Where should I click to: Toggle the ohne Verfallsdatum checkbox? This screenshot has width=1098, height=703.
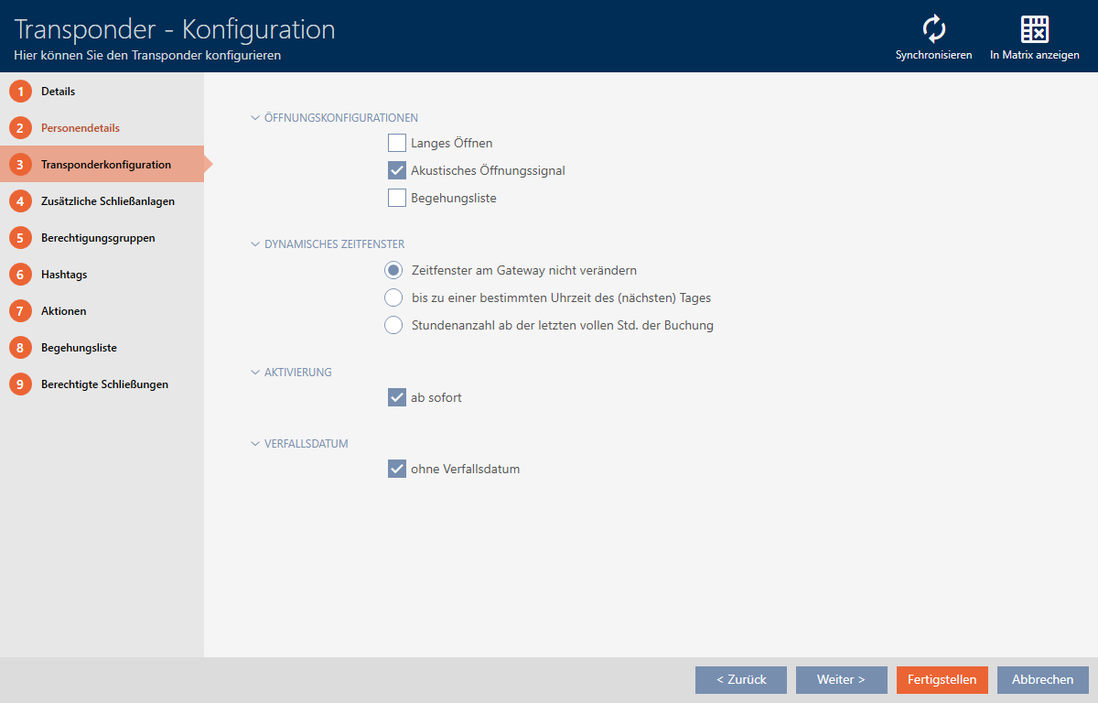point(397,469)
